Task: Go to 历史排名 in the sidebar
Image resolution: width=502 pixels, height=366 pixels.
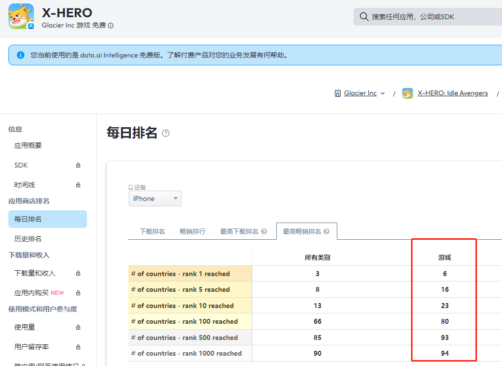Action: pyautogui.click(x=28, y=239)
